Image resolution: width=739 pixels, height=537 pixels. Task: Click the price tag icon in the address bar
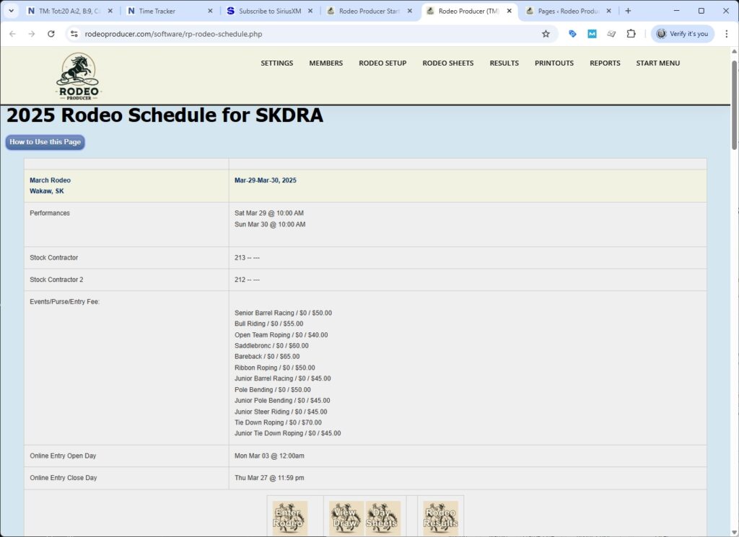(x=572, y=33)
